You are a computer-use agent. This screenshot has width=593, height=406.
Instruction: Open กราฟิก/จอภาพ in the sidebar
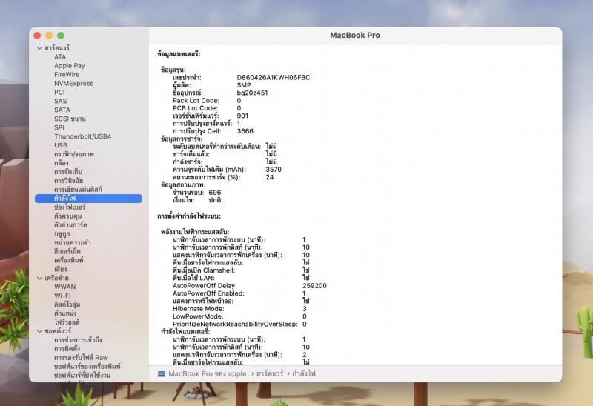pyautogui.click(x=74, y=154)
